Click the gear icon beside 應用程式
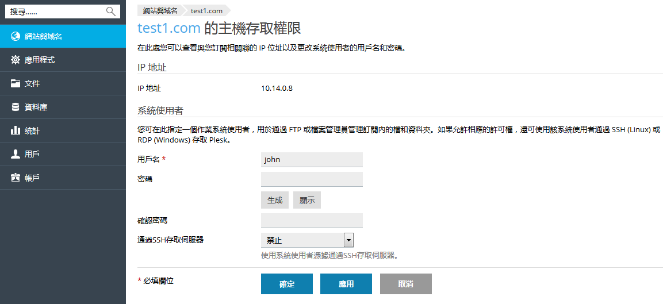The height and width of the screenshot is (304, 663). [x=15, y=60]
